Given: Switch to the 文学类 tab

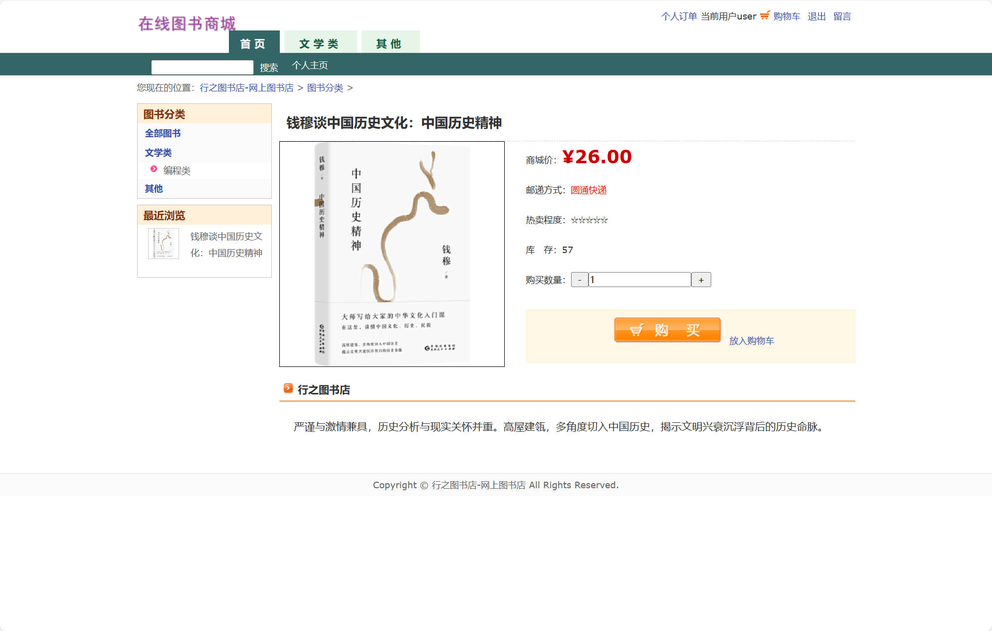Looking at the screenshot, I should (x=319, y=43).
